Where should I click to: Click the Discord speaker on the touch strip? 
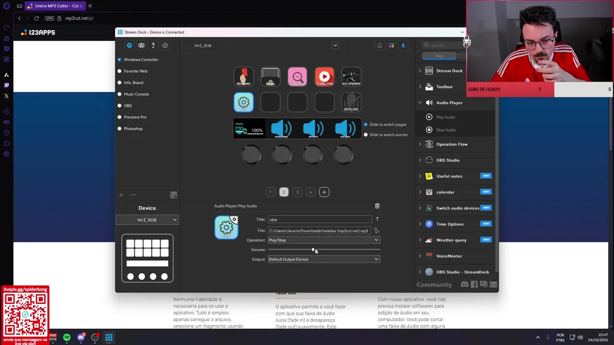[x=345, y=129]
